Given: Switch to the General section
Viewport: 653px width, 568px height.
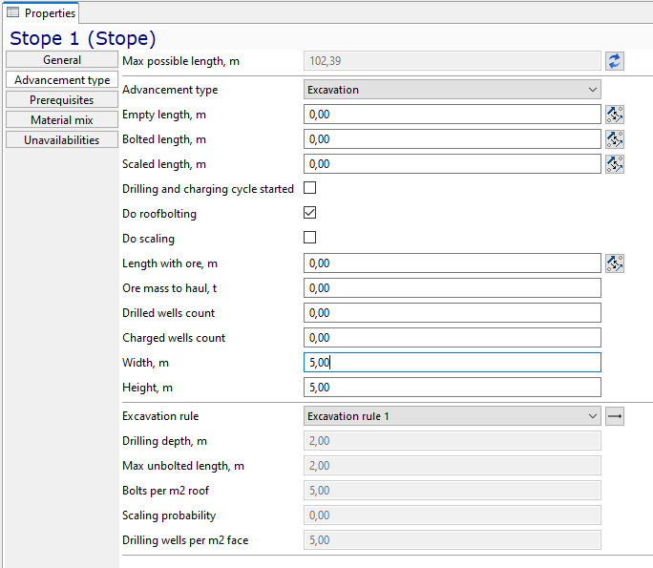Looking at the screenshot, I should coord(62,59).
